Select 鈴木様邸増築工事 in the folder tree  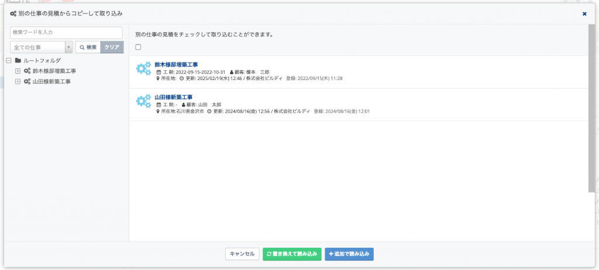point(54,71)
